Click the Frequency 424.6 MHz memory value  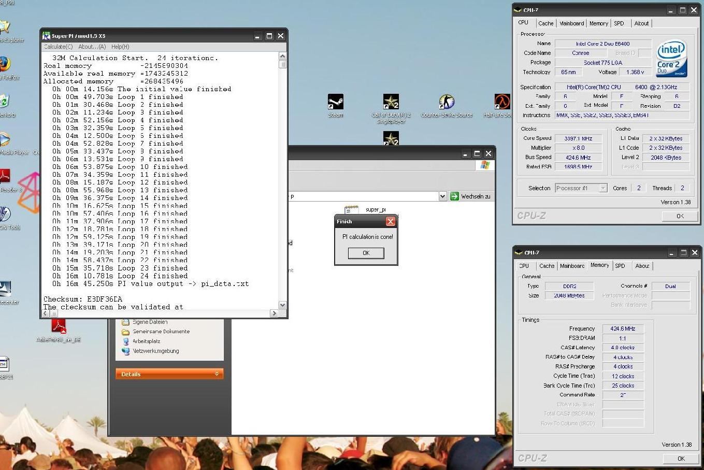(x=623, y=329)
